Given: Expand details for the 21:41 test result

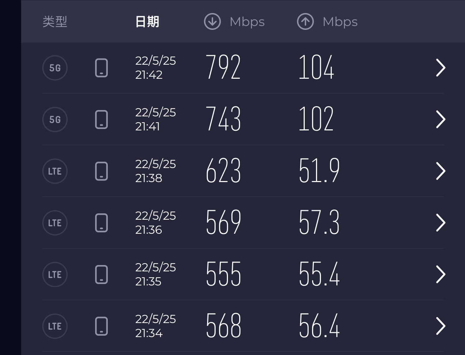Looking at the screenshot, I should point(441,120).
